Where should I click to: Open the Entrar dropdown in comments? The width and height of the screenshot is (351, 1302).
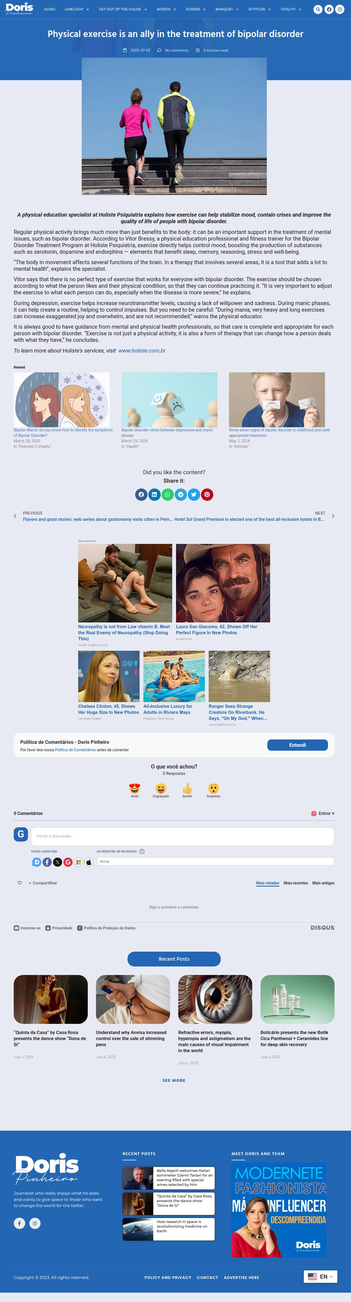[323, 813]
